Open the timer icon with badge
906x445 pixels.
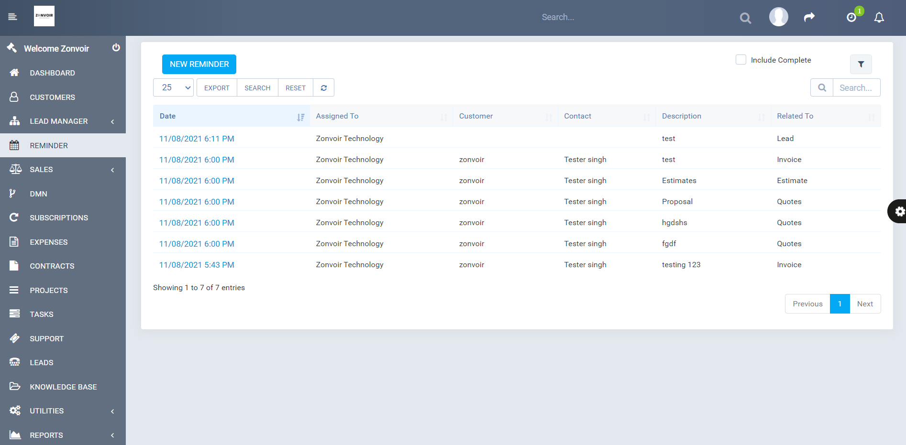point(851,17)
